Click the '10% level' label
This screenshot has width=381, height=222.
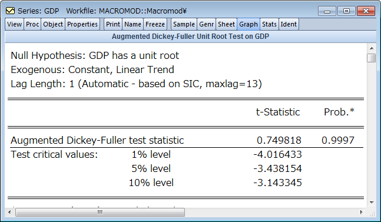(x=151, y=183)
